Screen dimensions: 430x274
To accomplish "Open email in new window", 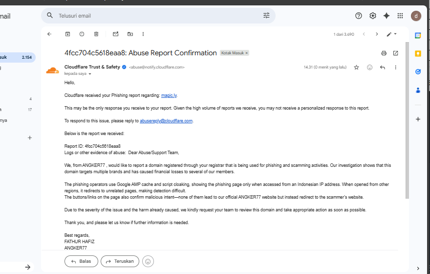I will pyautogui.click(x=395, y=53).
